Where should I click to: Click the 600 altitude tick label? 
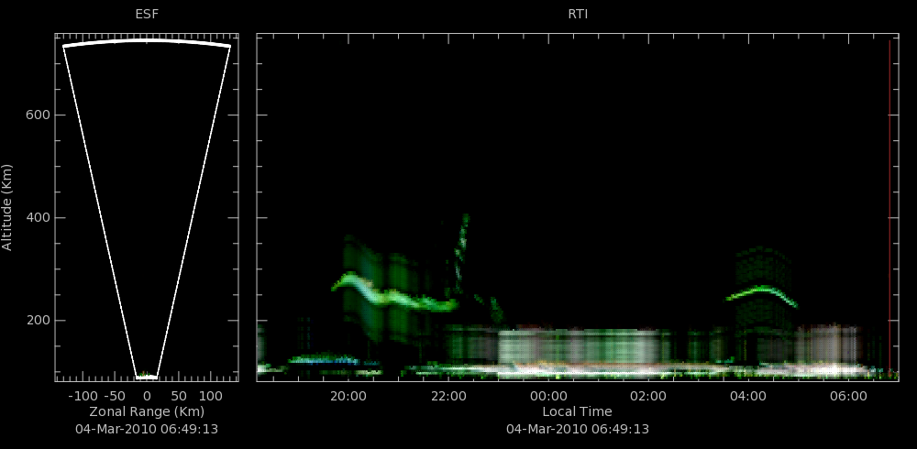click(38, 115)
